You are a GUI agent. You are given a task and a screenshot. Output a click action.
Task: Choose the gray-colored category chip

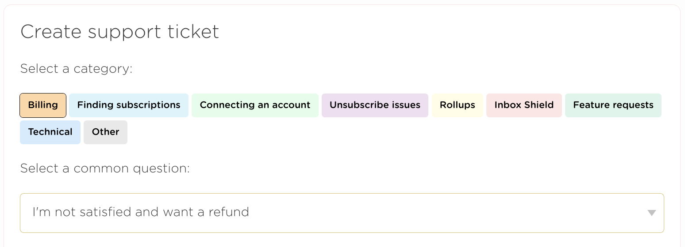105,132
